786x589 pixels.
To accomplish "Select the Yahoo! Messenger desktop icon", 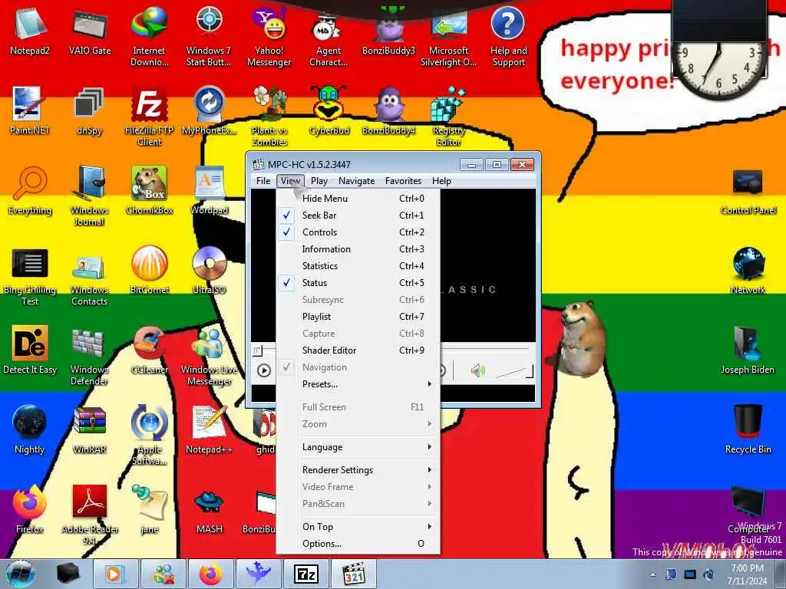I will point(269,37).
